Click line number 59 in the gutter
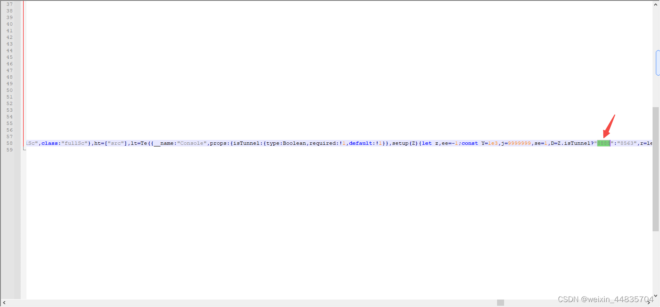 10,150
